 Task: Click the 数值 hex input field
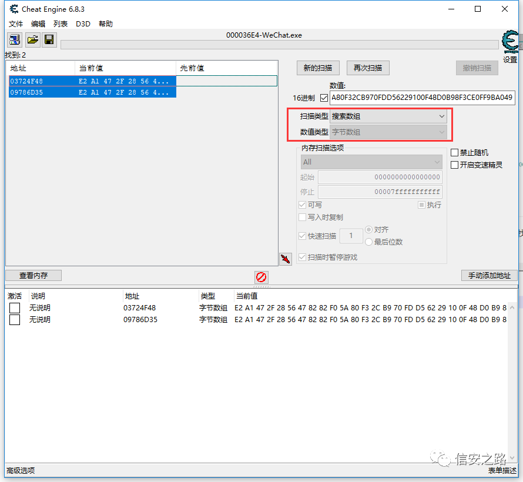(423, 98)
